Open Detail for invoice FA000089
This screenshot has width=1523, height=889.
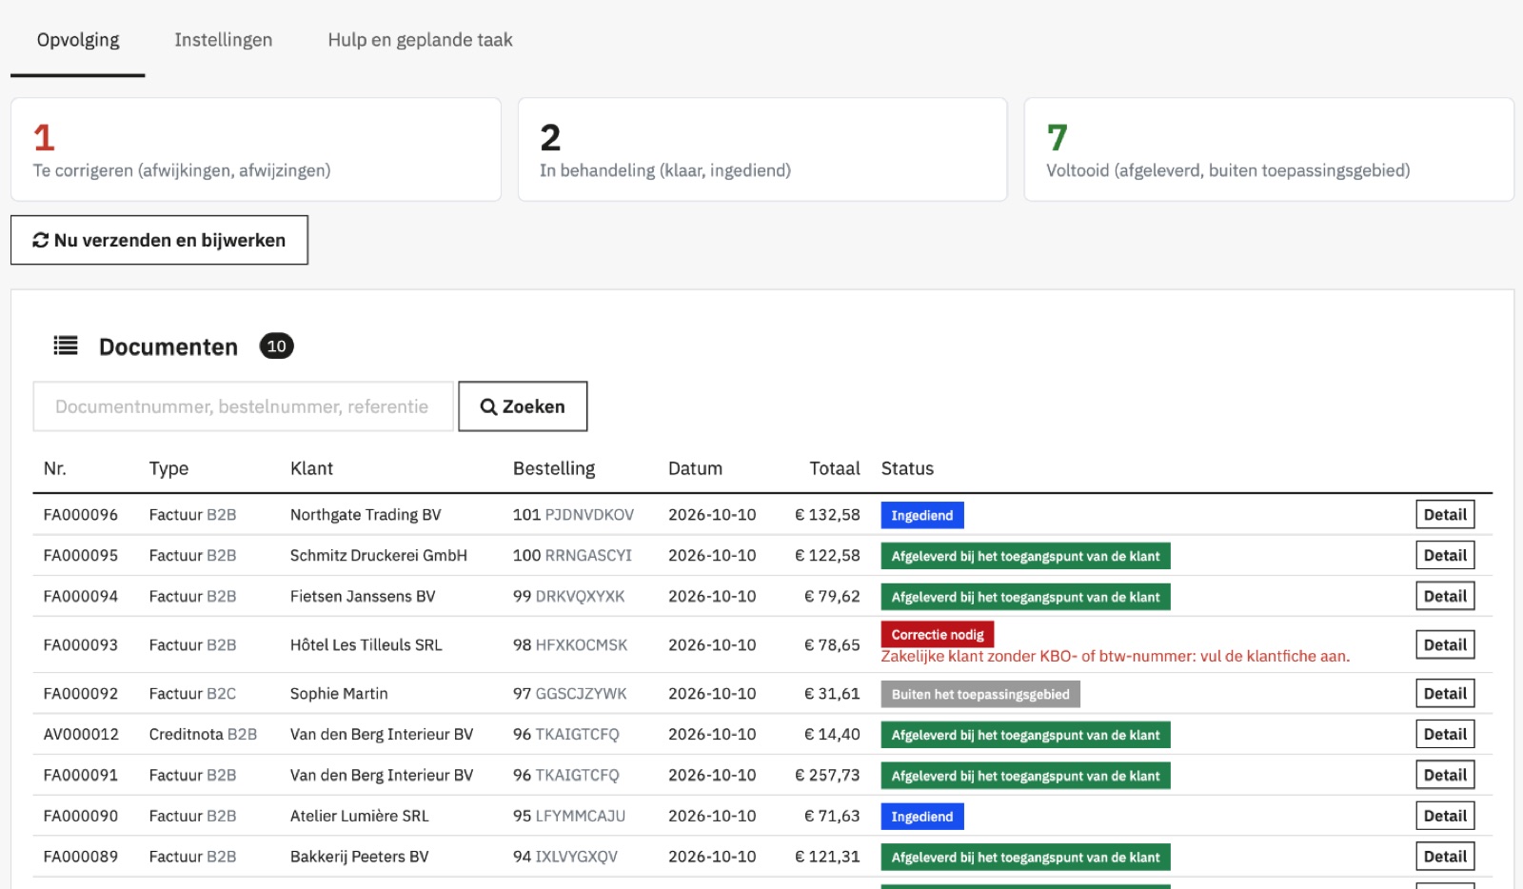tap(1445, 858)
